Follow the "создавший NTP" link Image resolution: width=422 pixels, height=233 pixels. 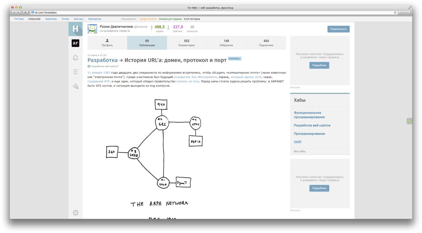[x=98, y=81]
